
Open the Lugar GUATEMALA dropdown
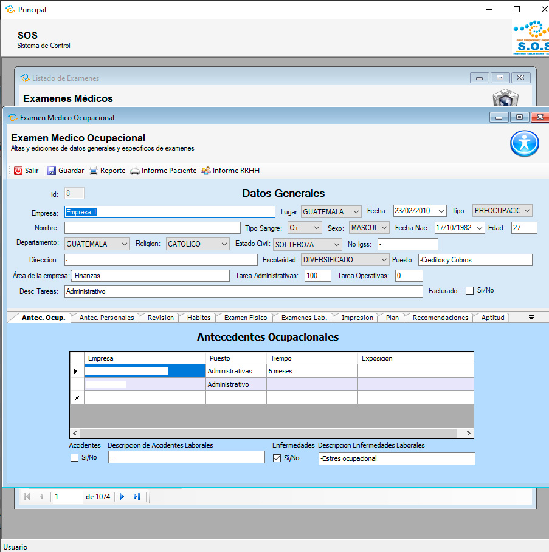pos(356,211)
